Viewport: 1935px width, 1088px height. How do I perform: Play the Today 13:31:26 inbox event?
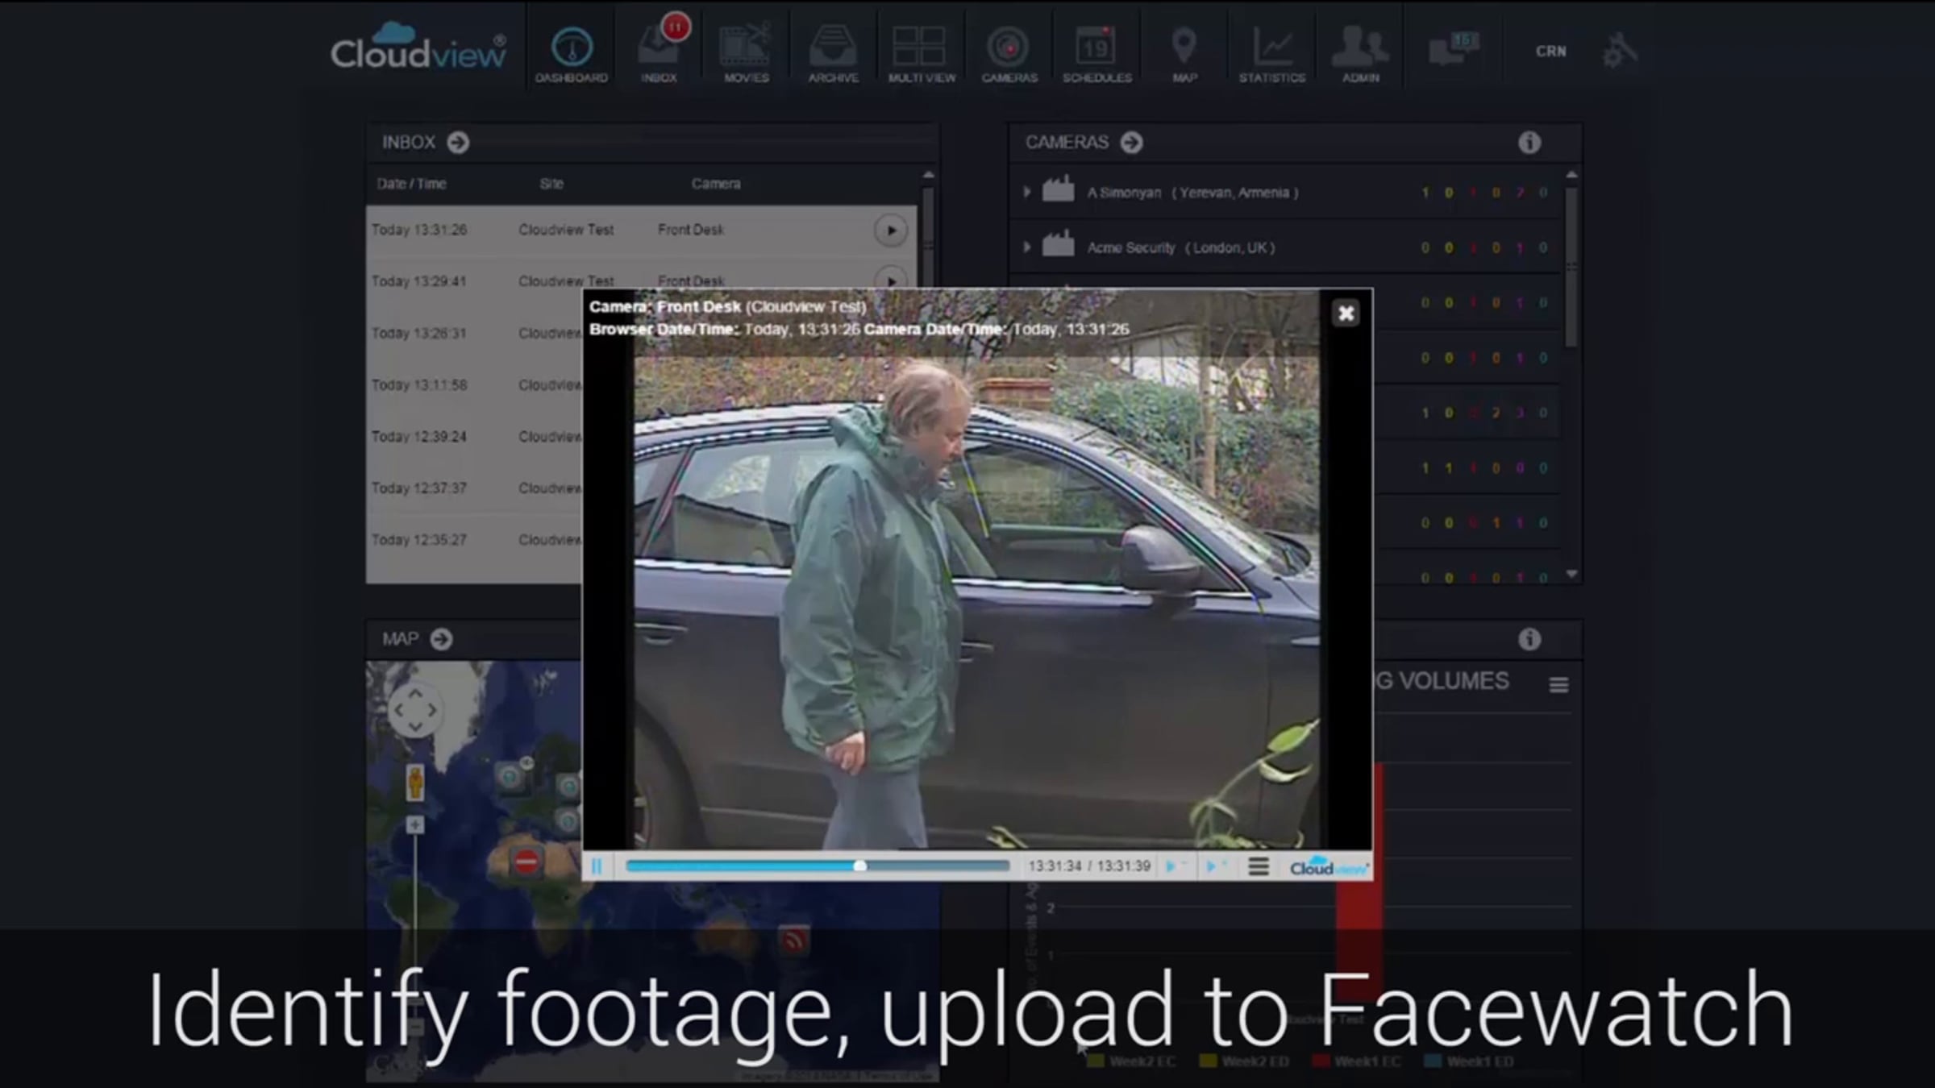(x=890, y=230)
